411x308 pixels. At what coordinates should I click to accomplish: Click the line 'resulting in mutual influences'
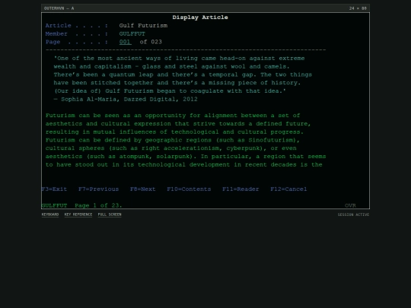174,132
